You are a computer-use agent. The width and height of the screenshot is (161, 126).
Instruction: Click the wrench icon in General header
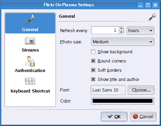[152, 17]
